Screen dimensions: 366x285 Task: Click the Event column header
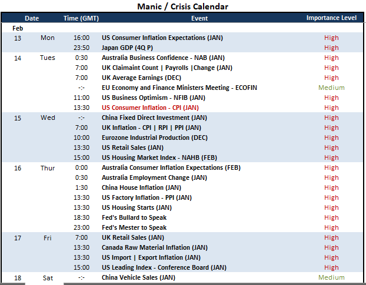pos(199,18)
